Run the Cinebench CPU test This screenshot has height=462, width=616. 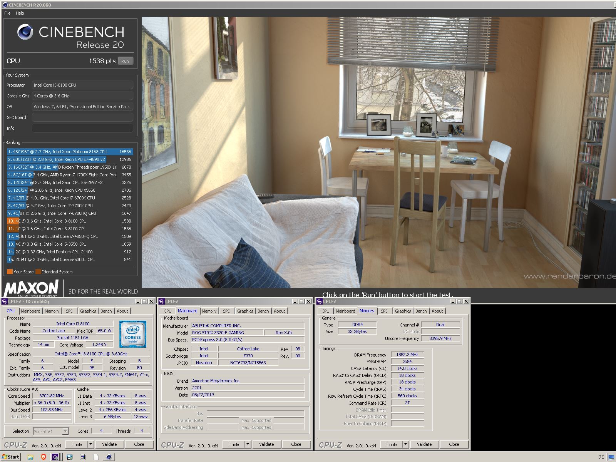click(x=125, y=61)
